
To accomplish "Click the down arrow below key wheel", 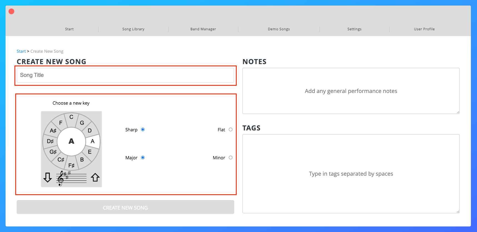I will pos(48,178).
